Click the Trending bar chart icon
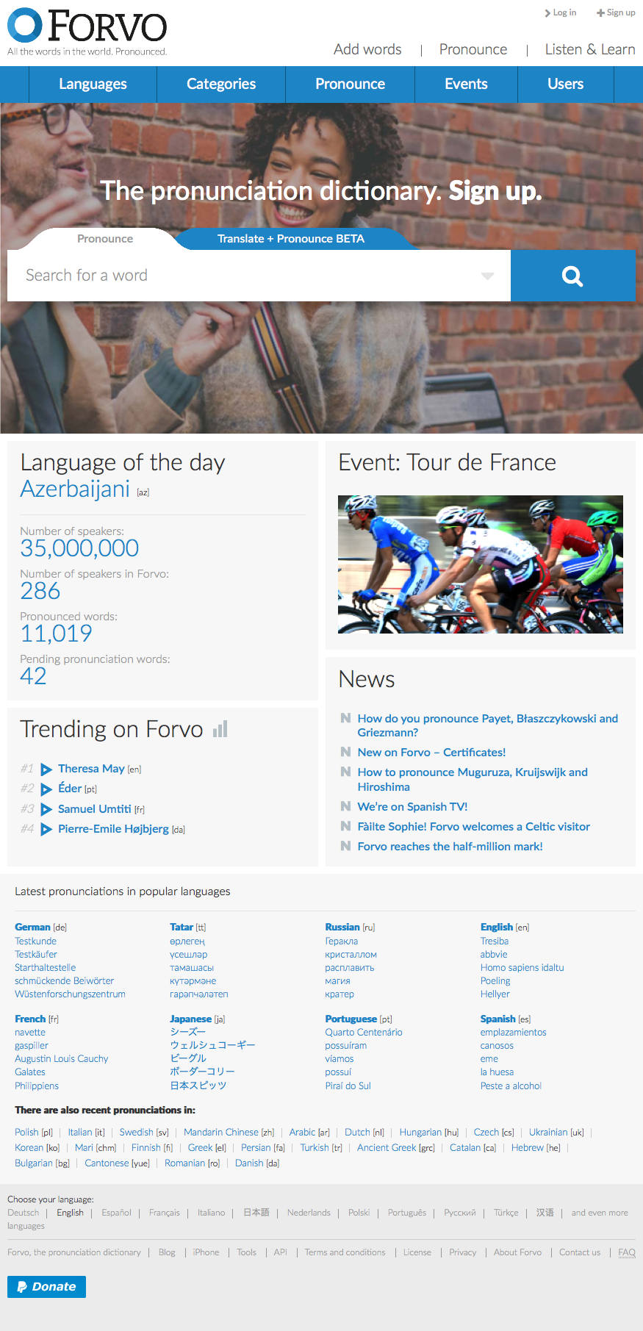643x1331 pixels. (x=220, y=729)
